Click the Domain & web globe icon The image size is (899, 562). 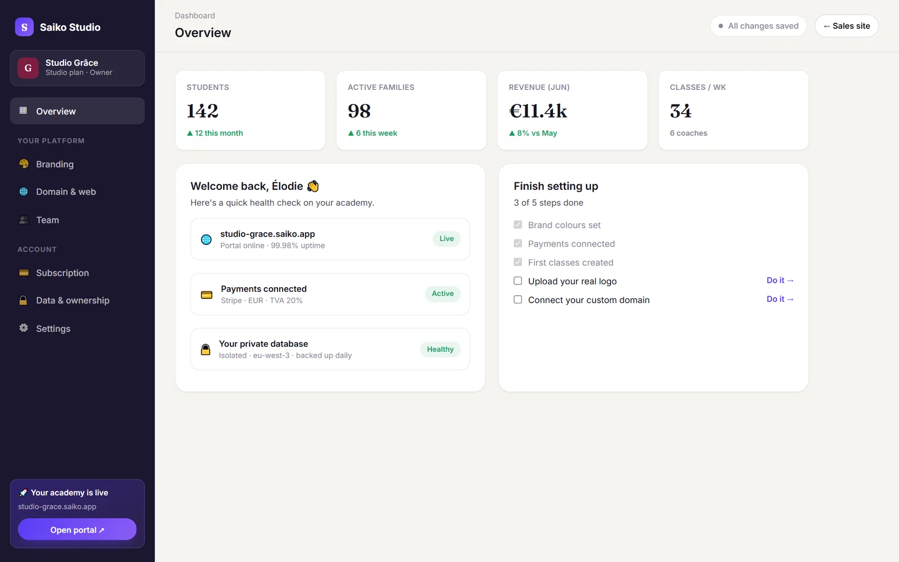tap(24, 192)
